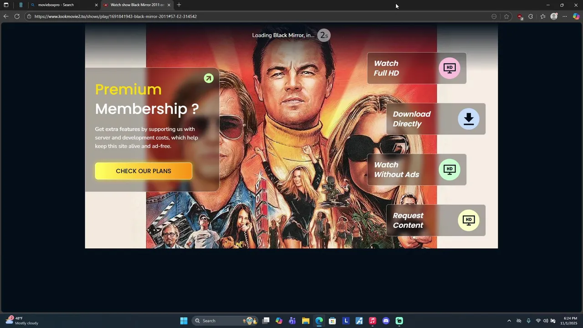Open Discord from the taskbar
583x328 pixels.
[x=386, y=321]
